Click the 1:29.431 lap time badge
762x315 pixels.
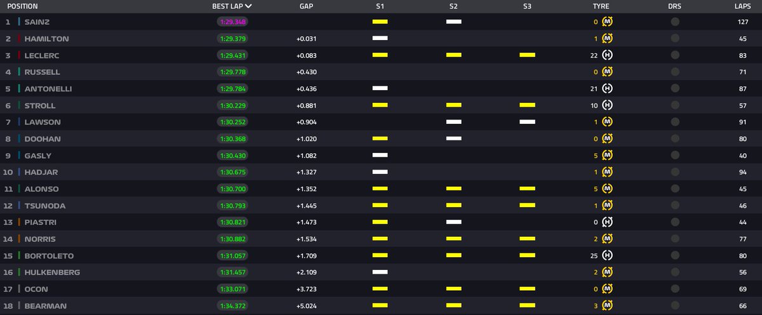click(x=232, y=55)
